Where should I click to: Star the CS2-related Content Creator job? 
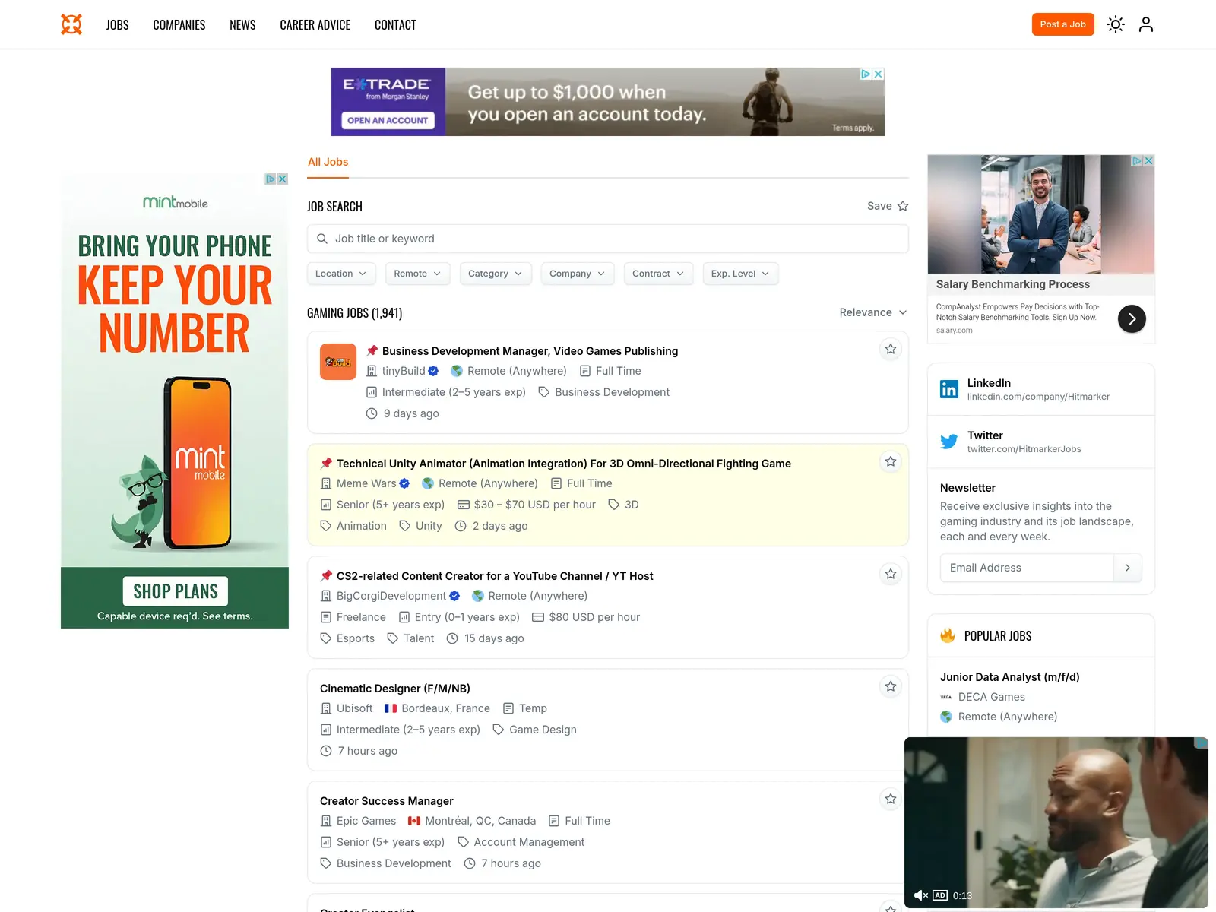[x=891, y=574]
